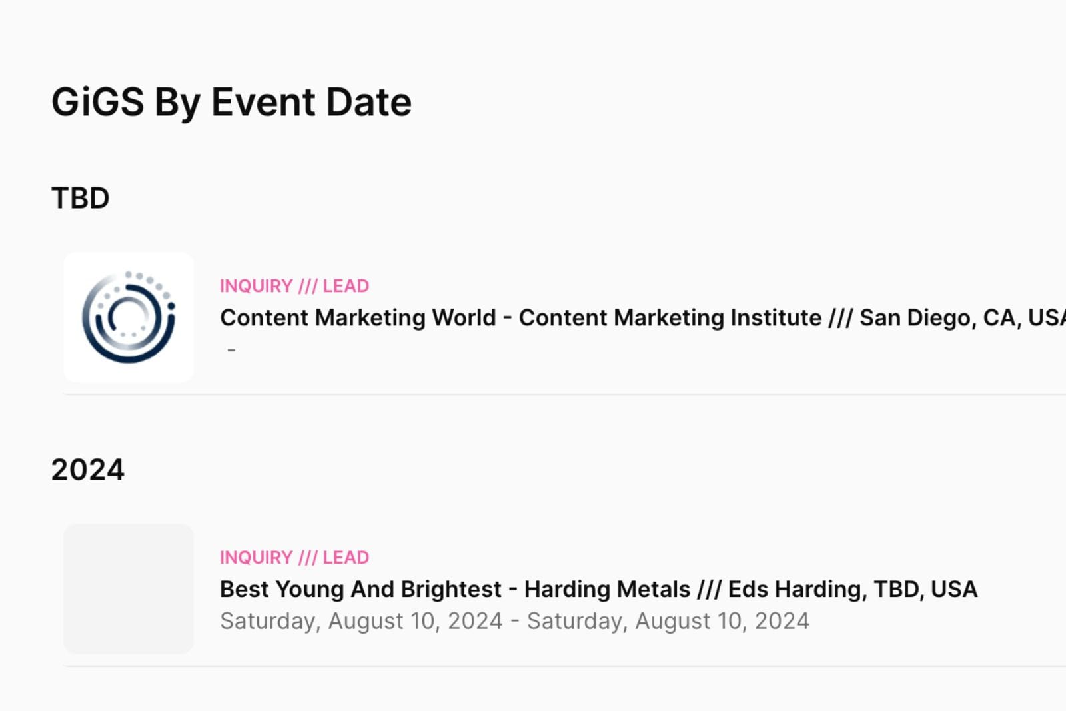
Task: Click the dash under Content Marketing World title
Action: (x=232, y=349)
